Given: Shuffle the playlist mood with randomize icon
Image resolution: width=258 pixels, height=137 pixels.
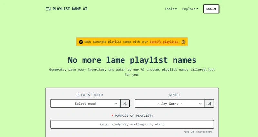Looking at the screenshot, I should (x=125, y=104).
